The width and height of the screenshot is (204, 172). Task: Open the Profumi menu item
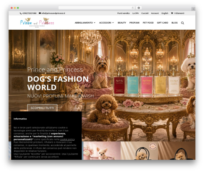coord(134,23)
